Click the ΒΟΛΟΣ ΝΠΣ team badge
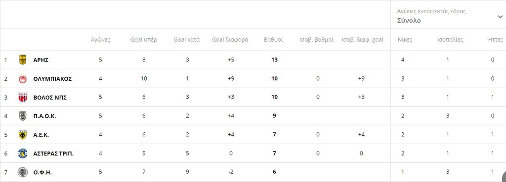 (23, 97)
